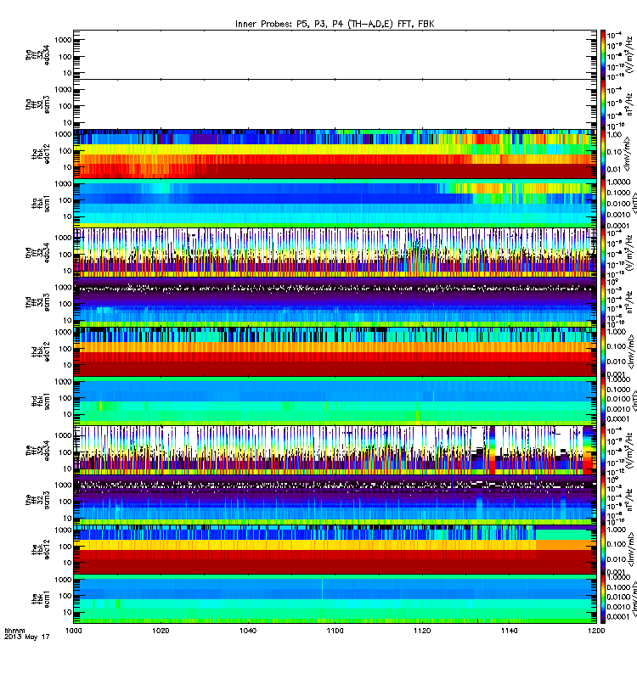
Task: Select the 1200 tick on the time axis
Action: click(596, 631)
